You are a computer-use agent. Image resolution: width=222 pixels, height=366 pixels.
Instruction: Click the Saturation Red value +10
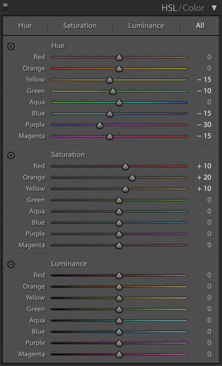(x=204, y=166)
